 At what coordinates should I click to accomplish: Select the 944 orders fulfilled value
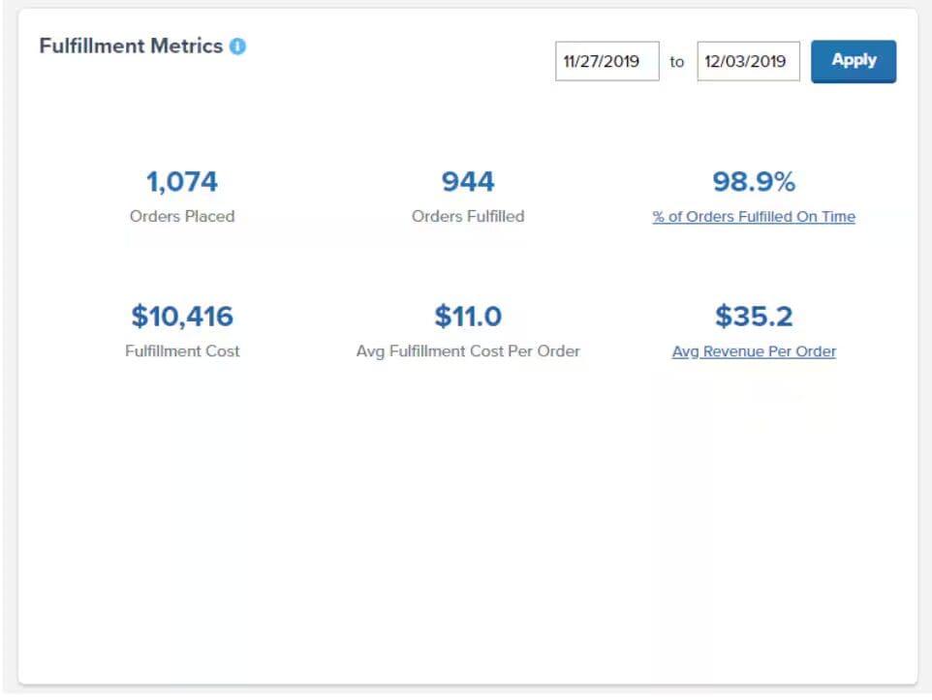pos(468,181)
